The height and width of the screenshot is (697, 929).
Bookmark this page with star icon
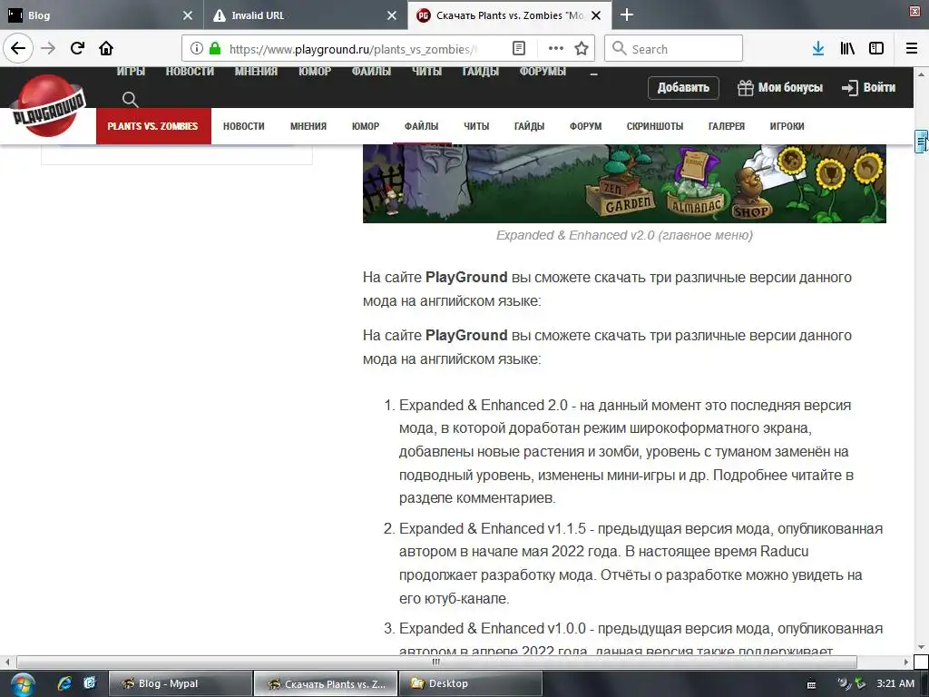pos(582,49)
